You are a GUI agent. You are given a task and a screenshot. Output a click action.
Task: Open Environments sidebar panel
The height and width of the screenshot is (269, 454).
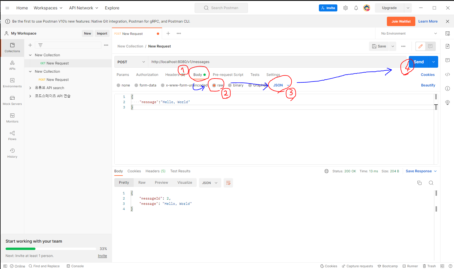[12, 83]
